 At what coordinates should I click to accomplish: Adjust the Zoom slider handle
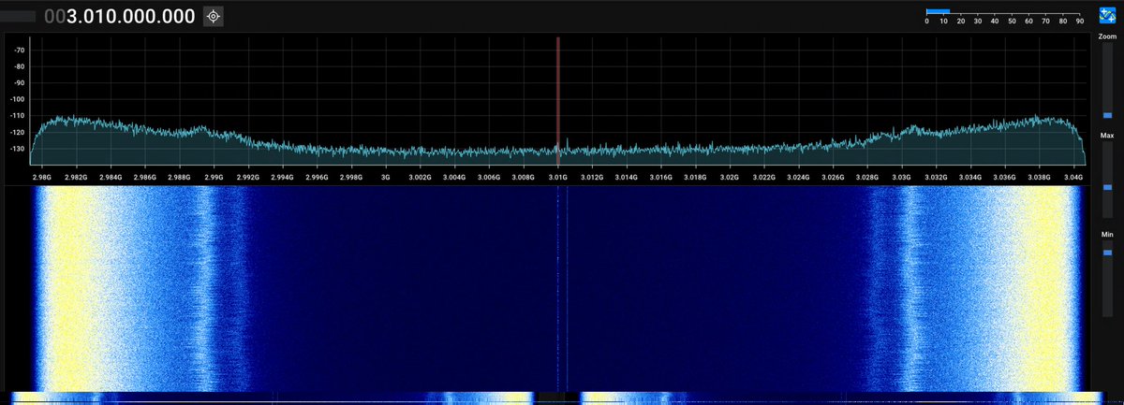coord(1107,115)
